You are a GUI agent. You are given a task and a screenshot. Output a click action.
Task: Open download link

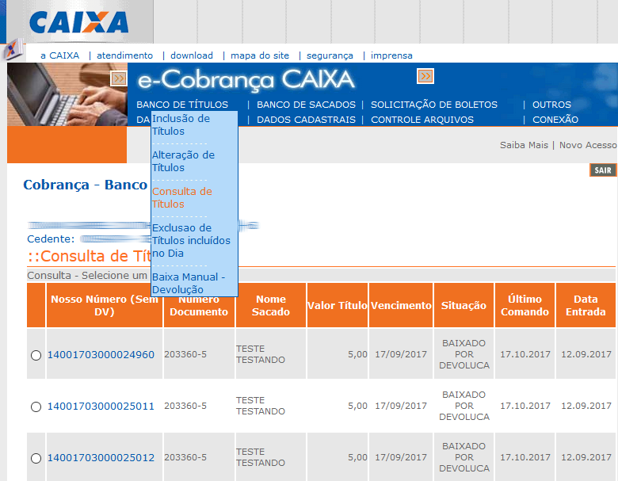click(192, 55)
